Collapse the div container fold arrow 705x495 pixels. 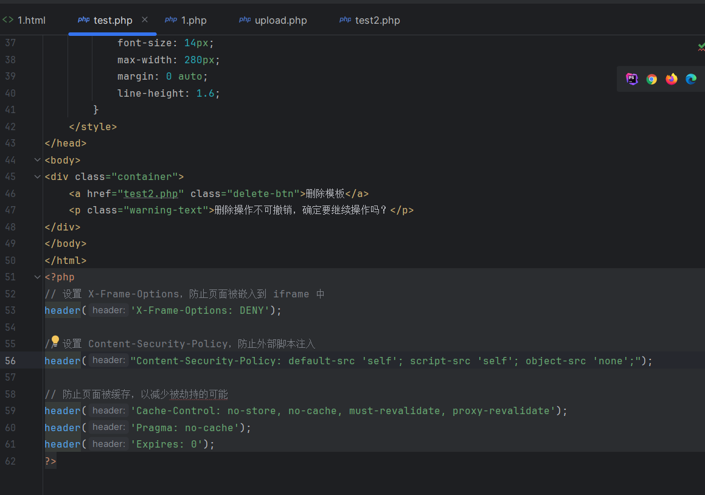pyautogui.click(x=37, y=177)
